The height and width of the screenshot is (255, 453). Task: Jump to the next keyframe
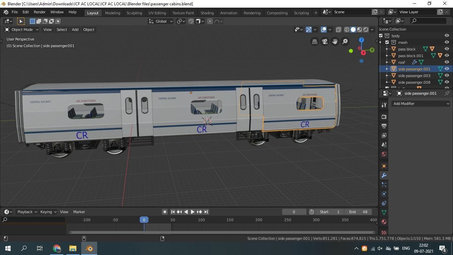199,212
